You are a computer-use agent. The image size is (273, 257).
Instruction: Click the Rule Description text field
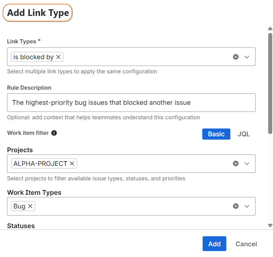click(x=131, y=103)
